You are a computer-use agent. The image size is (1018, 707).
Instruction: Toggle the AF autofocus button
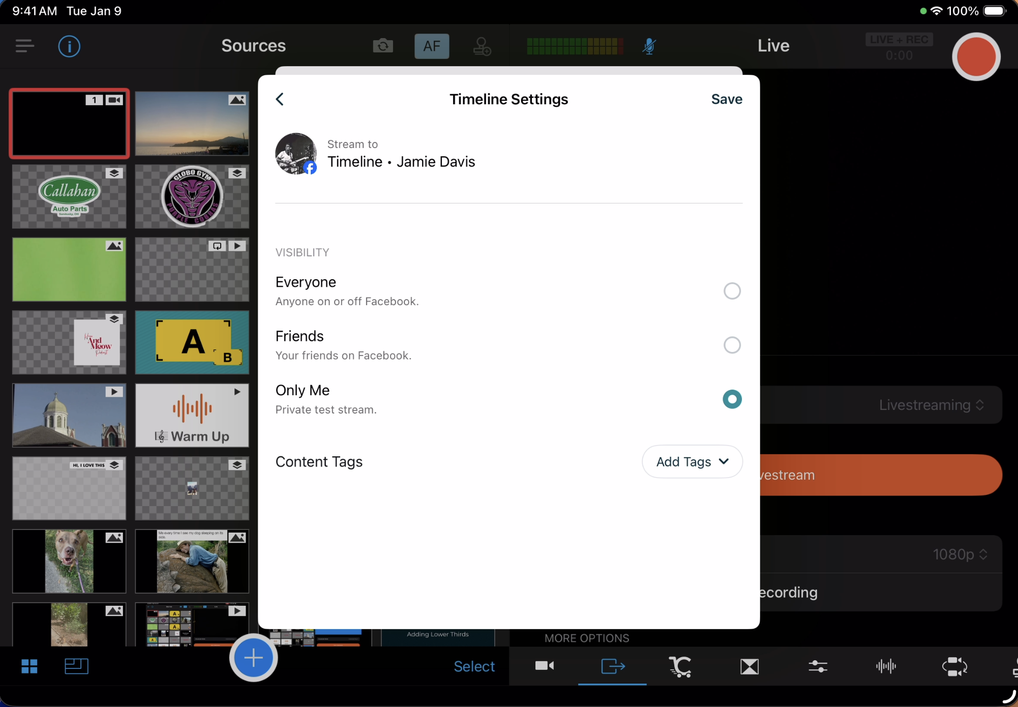click(431, 46)
